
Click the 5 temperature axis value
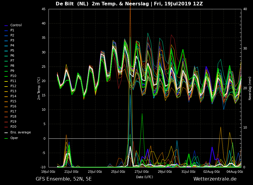tap(45, 124)
